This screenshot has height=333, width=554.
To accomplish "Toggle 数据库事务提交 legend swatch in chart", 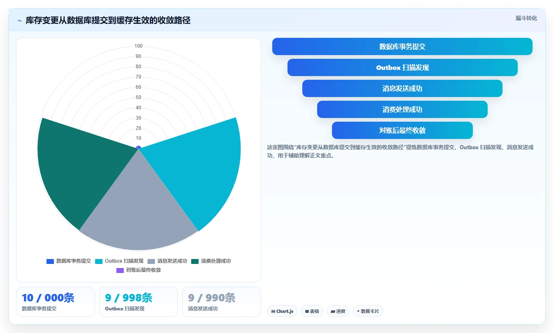I will (50, 261).
